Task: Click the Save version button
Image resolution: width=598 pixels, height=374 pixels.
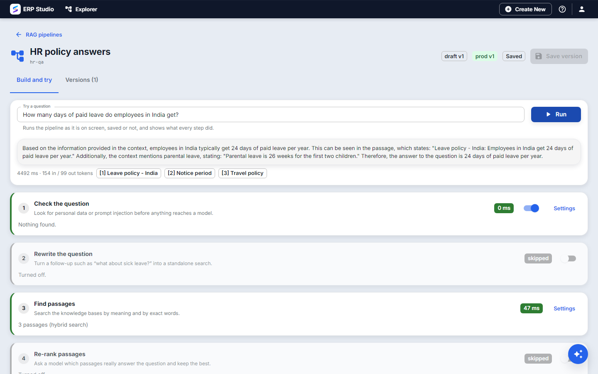Action: [x=559, y=56]
